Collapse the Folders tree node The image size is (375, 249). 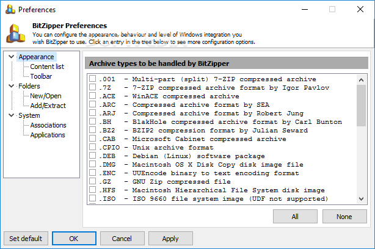(x=10, y=86)
